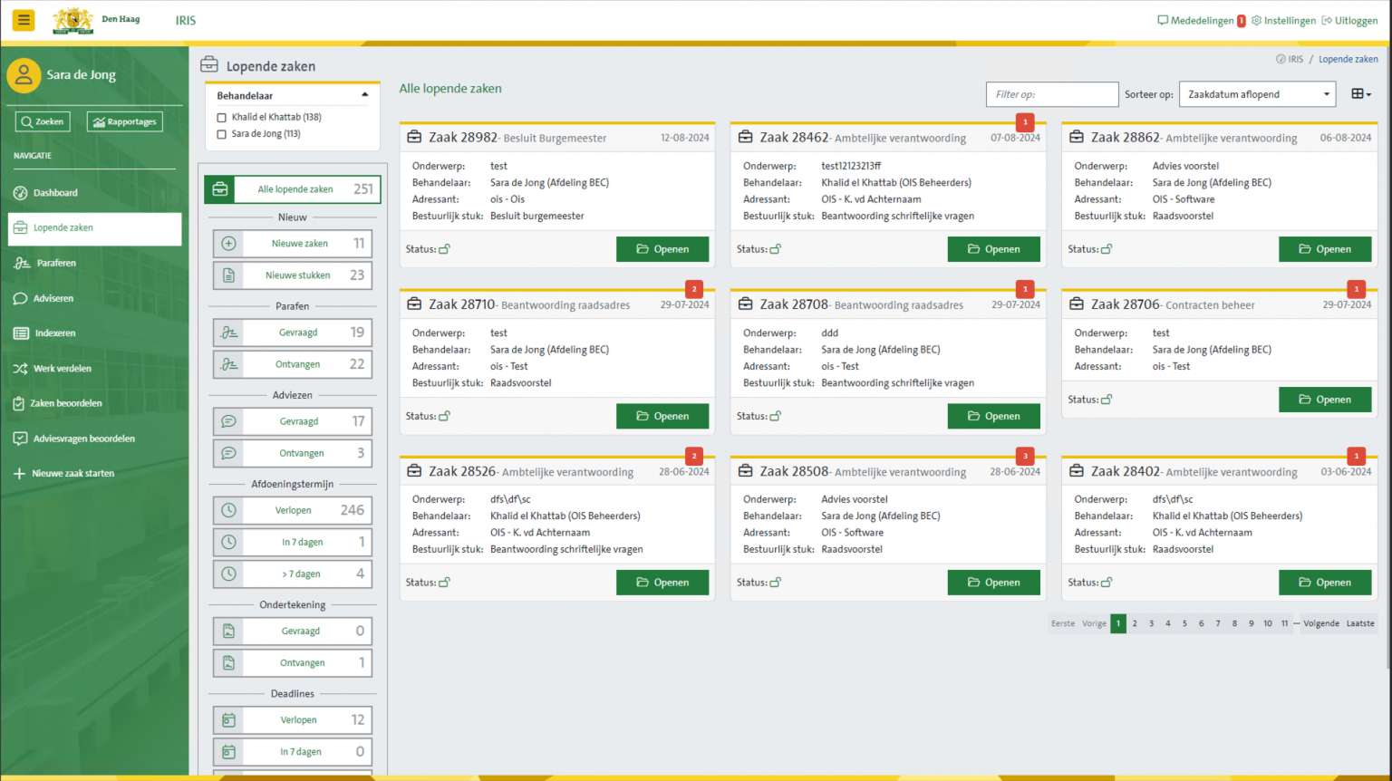Screen dimensions: 1392x781
Task: Click the briefcase icon next to Lopende zaken heading
Action: [x=209, y=65]
